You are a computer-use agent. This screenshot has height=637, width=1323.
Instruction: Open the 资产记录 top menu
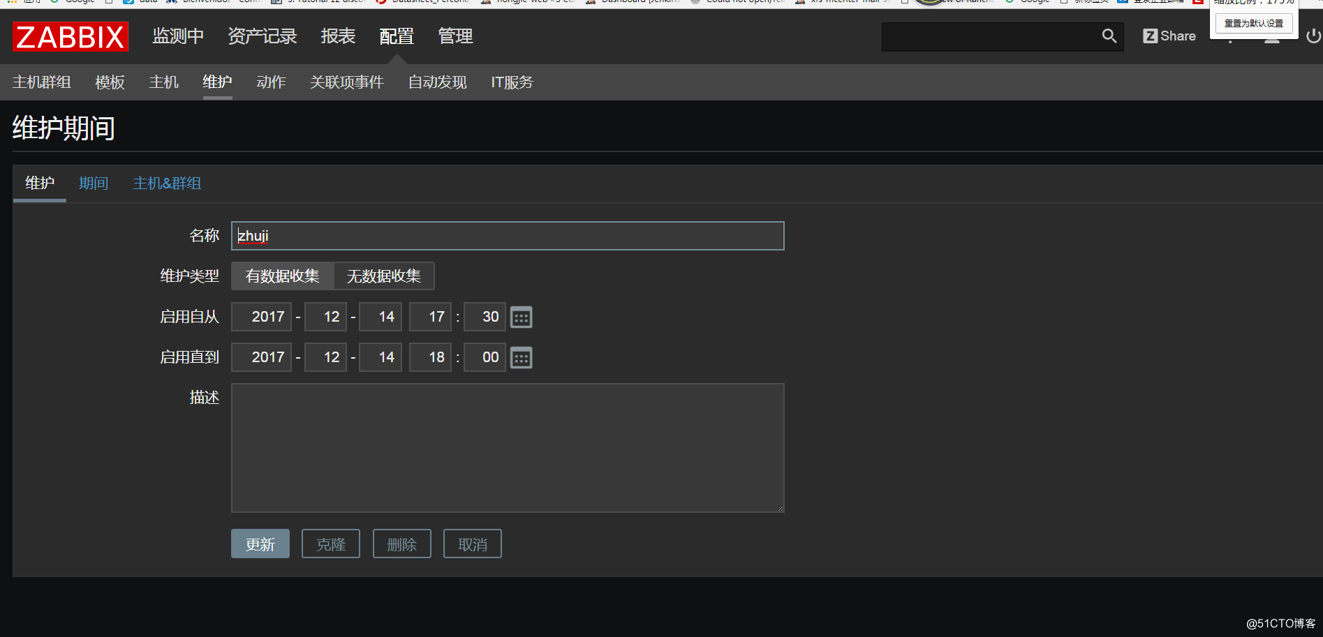pos(263,36)
